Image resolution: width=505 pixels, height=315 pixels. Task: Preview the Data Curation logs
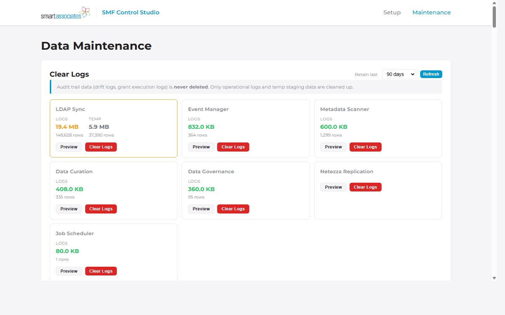(x=69, y=209)
